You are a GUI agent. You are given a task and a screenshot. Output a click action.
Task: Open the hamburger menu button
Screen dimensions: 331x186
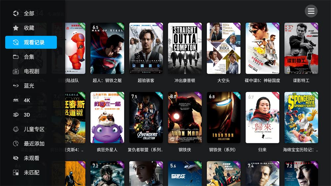311,11
